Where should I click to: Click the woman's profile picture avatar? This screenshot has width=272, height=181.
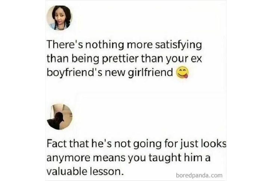(59, 18)
